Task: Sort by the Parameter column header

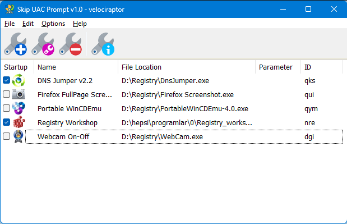Action: point(278,67)
